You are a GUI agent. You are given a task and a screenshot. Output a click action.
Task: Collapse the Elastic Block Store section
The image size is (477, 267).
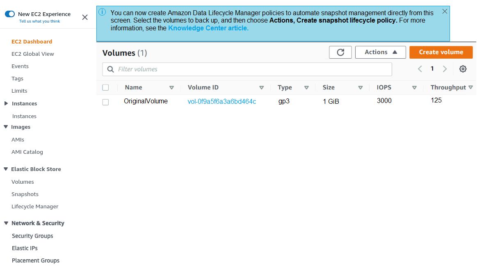click(x=6, y=169)
